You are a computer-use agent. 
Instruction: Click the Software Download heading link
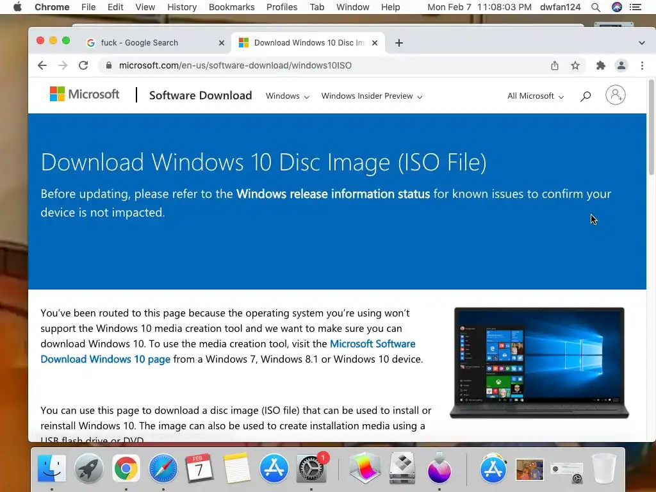click(x=201, y=95)
